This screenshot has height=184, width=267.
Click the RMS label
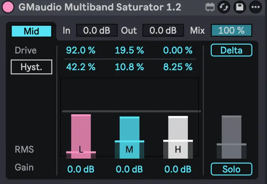pos(24,149)
